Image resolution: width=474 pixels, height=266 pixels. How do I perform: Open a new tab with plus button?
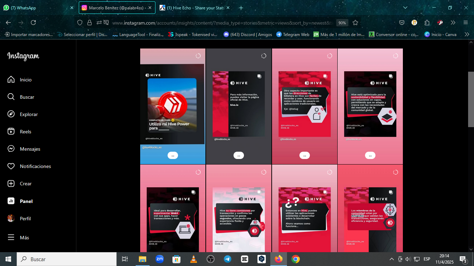coord(241,8)
